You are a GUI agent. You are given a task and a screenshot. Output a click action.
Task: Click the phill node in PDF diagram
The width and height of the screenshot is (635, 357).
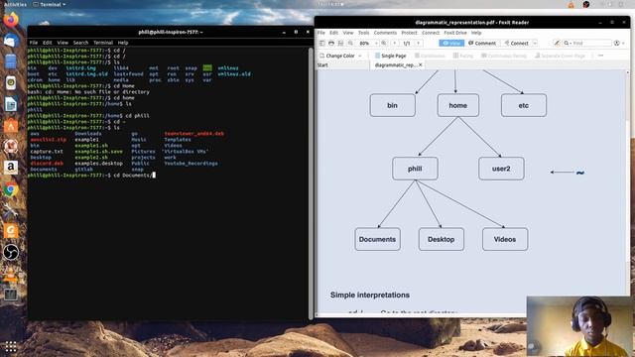coord(415,169)
